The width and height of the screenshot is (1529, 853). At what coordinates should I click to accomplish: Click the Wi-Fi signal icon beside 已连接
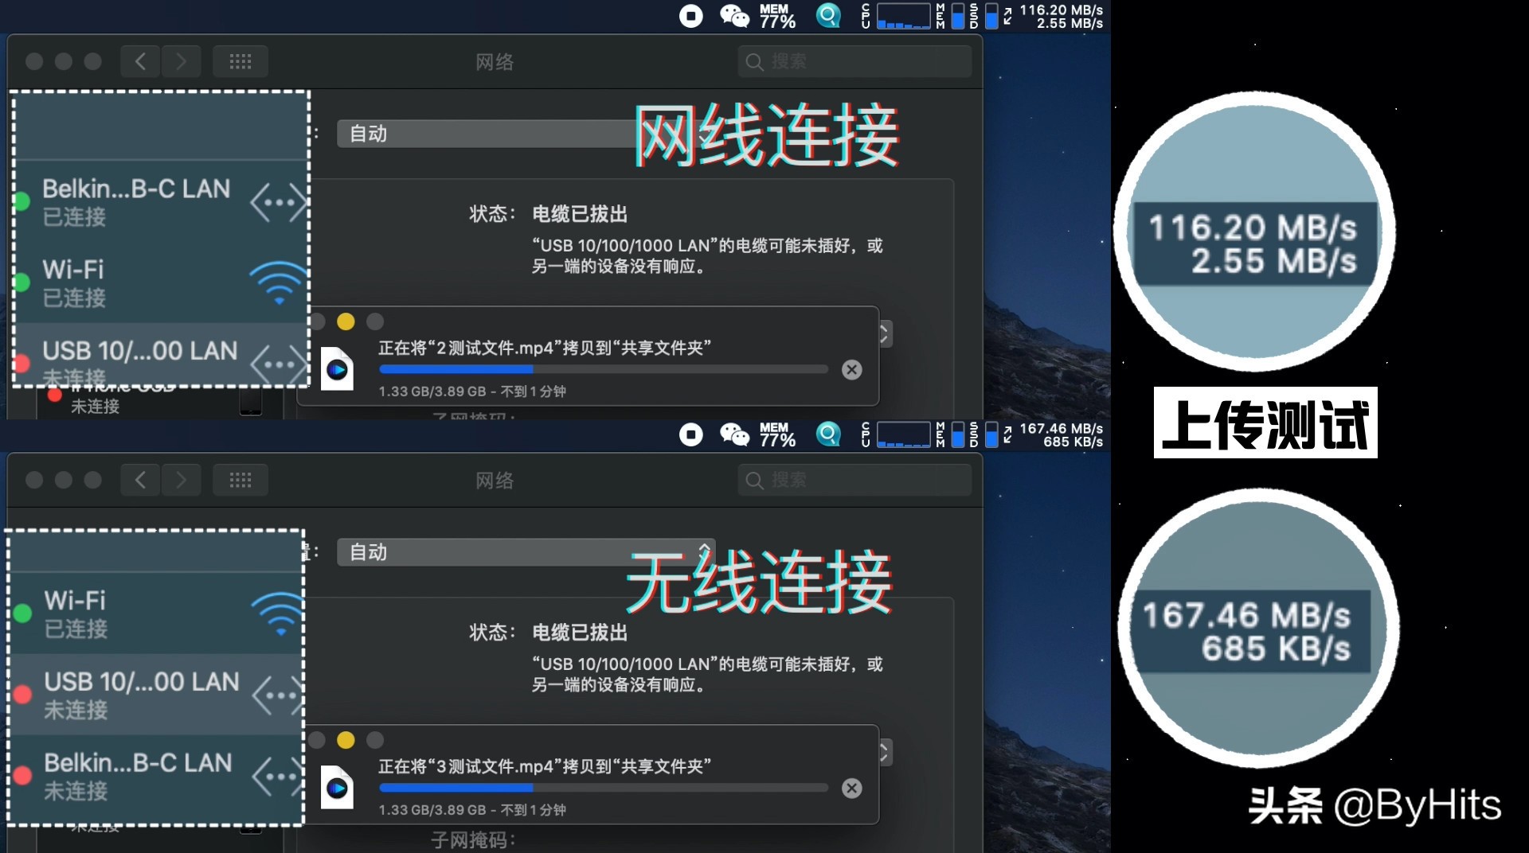(x=278, y=282)
